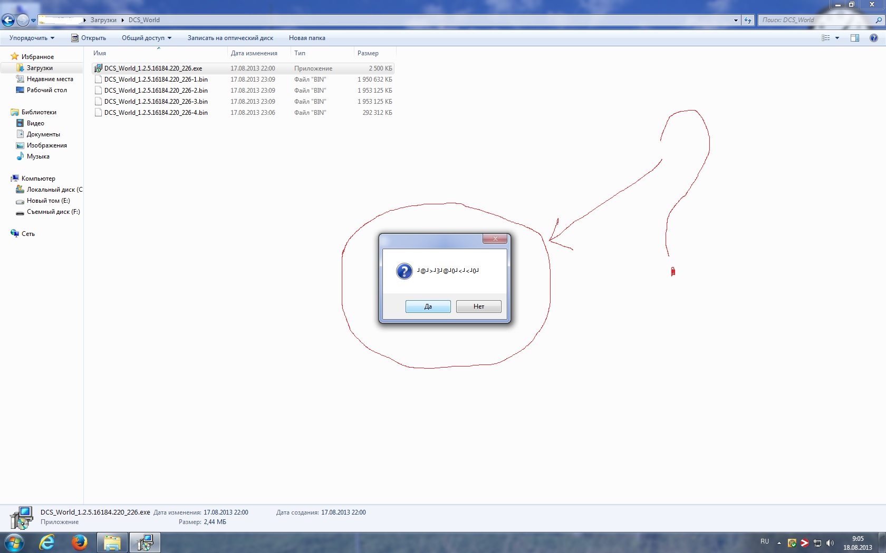The width and height of the screenshot is (886, 553).
Task: Open the address bar history dropdown
Action: point(736,20)
